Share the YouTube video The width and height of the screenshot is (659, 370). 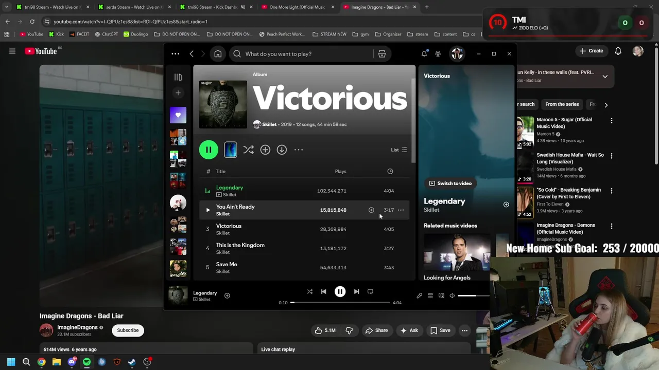(376, 330)
